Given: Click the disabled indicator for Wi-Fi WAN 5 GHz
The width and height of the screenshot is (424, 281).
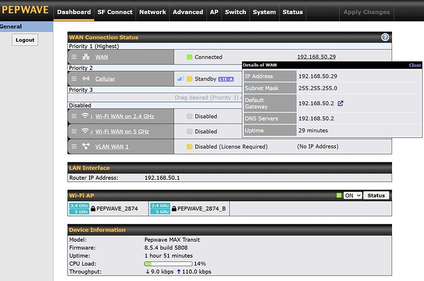Looking at the screenshot, I should (189, 131).
